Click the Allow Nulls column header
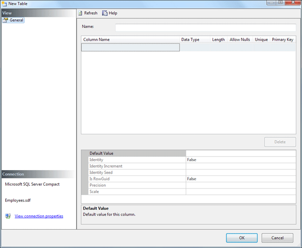 [x=240, y=40]
